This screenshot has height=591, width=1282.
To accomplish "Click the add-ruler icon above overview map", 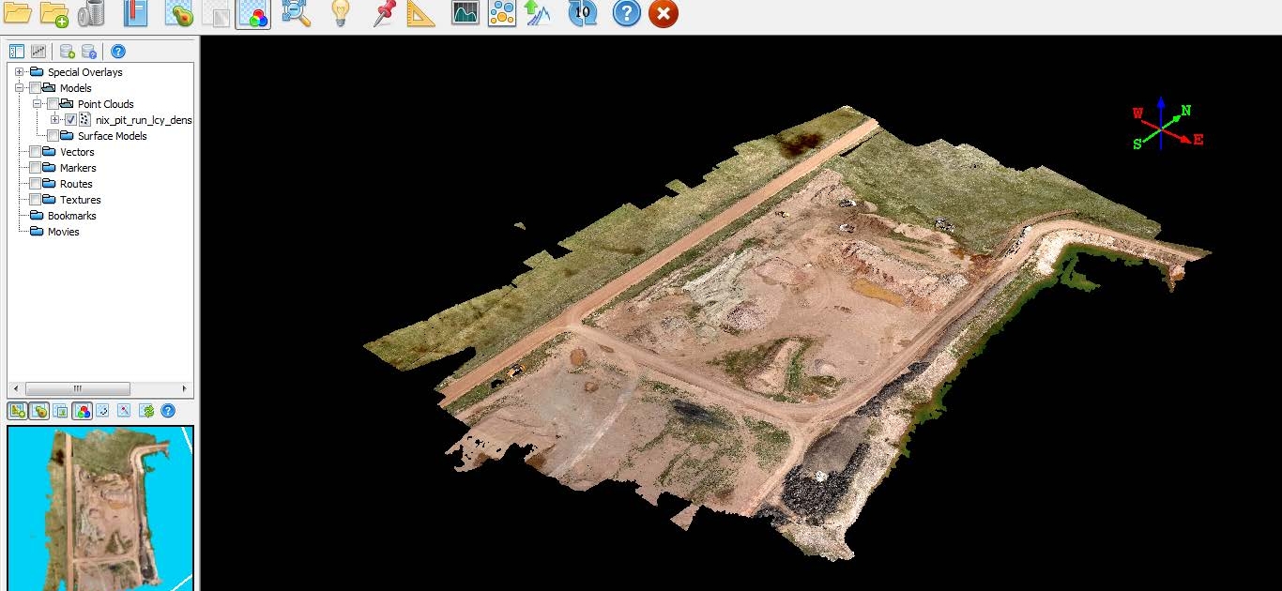I will pyautogui.click(x=17, y=410).
